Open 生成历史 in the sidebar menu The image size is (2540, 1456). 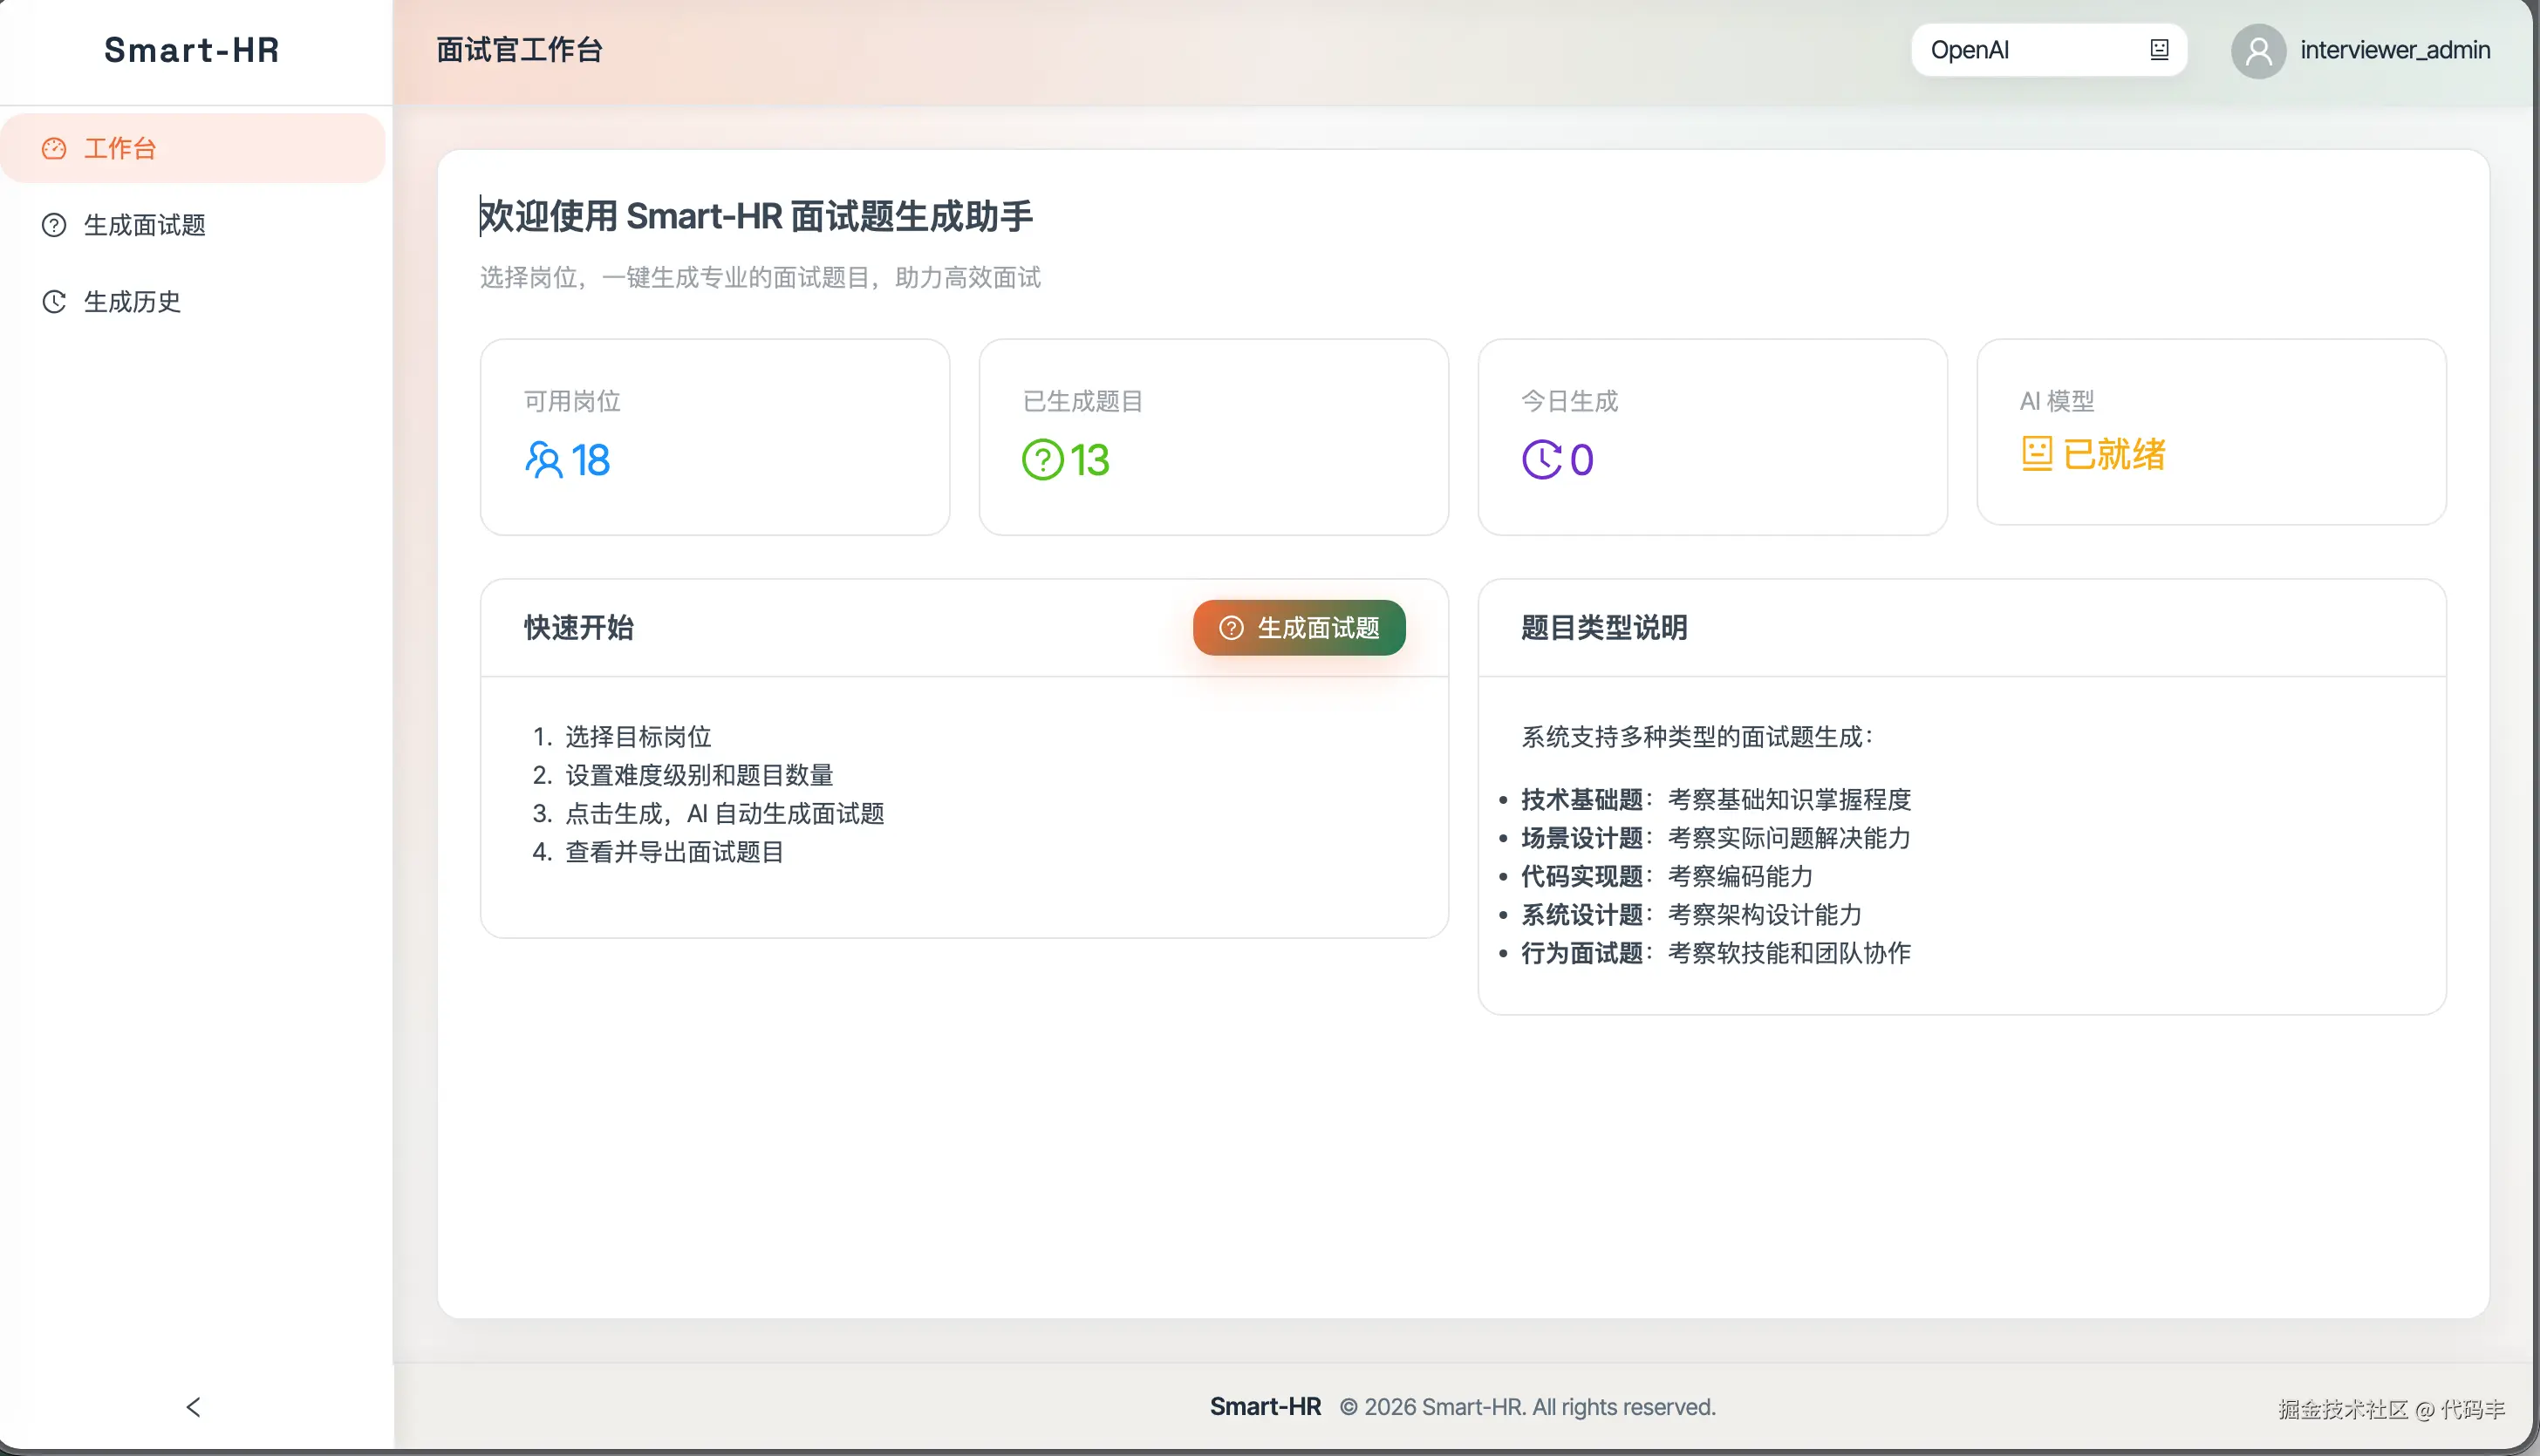click(133, 302)
